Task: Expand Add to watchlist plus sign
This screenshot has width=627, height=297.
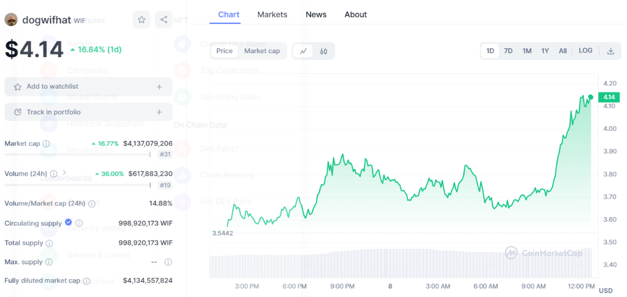Action: 159,86
